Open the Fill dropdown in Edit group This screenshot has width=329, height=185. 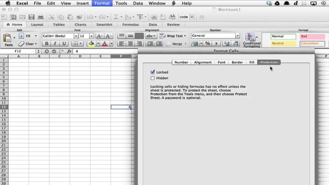[36, 36]
